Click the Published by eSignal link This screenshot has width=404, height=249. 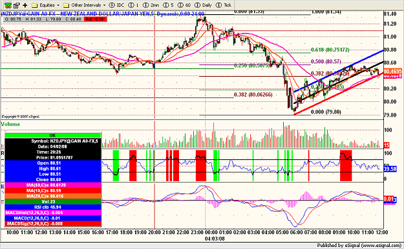point(359,245)
